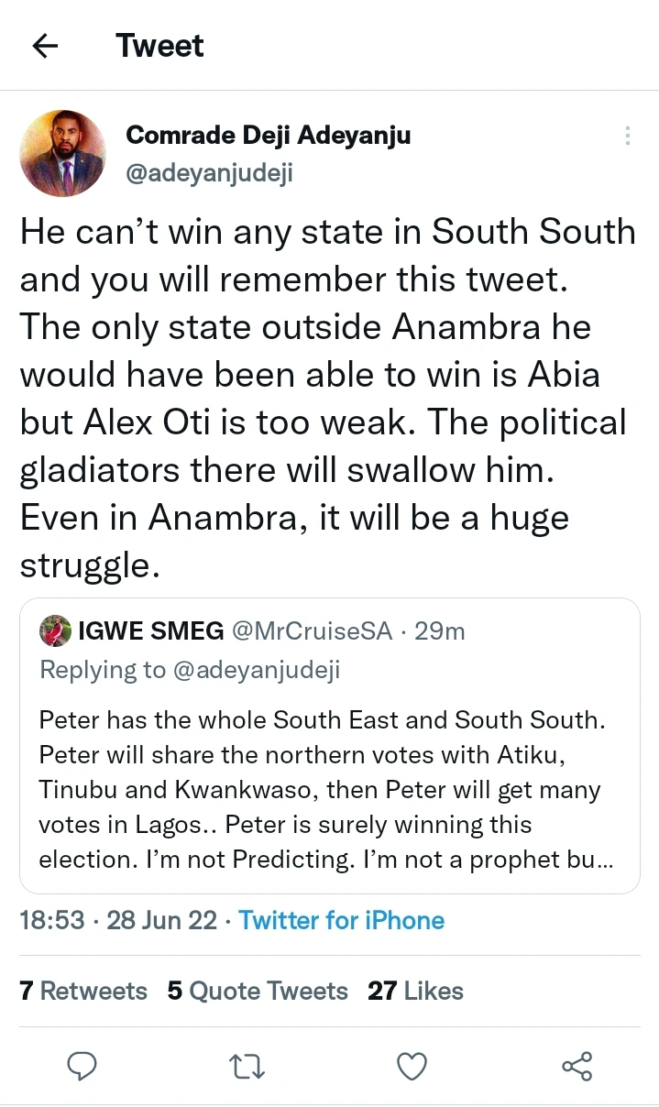Viewport: 659px width, 1107px height.
Task: Click the 18:53 · 28 Jun 22 timestamp
Action: click(x=121, y=920)
